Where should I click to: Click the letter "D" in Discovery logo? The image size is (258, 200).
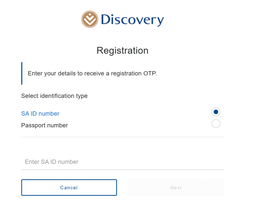coord(106,20)
